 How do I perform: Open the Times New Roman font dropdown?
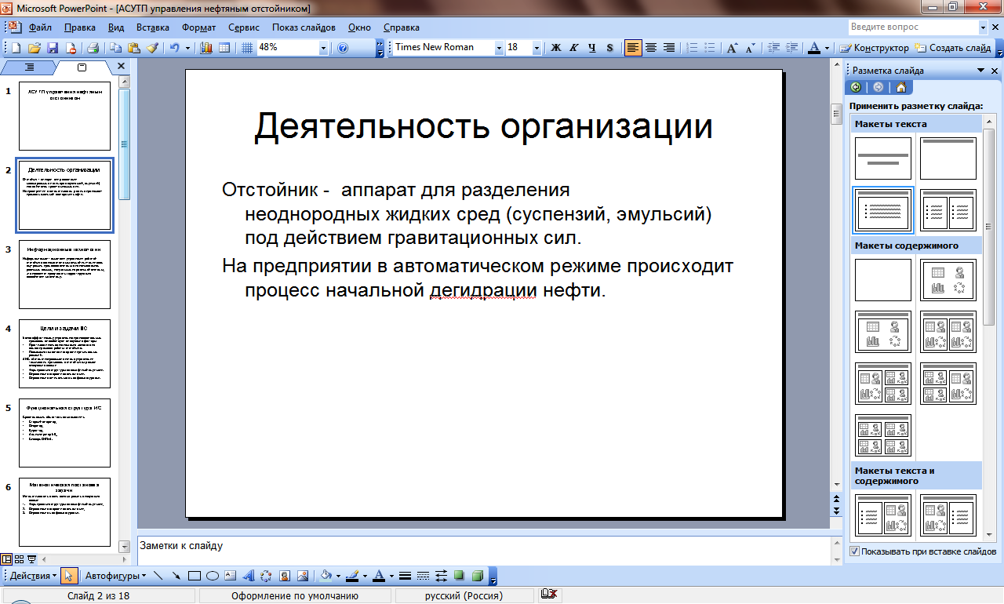click(x=499, y=48)
